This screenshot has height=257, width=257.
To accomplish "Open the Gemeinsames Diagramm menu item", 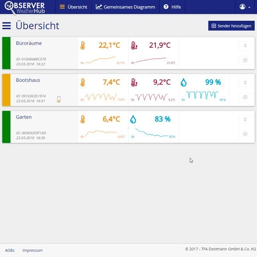I will point(125,7).
